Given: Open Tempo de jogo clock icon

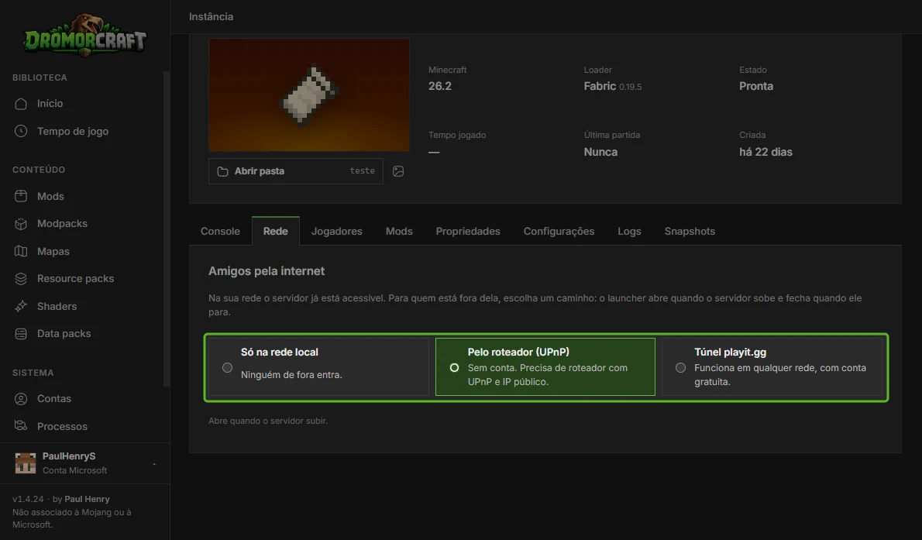Looking at the screenshot, I should 21,131.
